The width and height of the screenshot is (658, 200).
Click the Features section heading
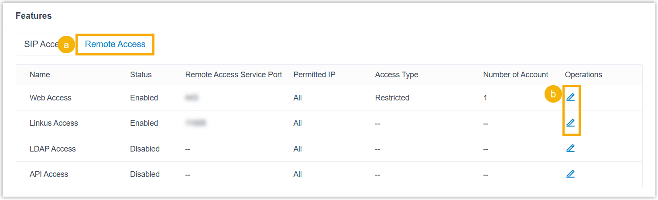[x=34, y=16]
